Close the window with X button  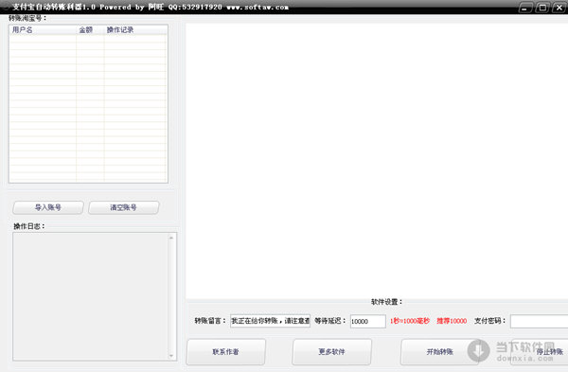pos(559,8)
